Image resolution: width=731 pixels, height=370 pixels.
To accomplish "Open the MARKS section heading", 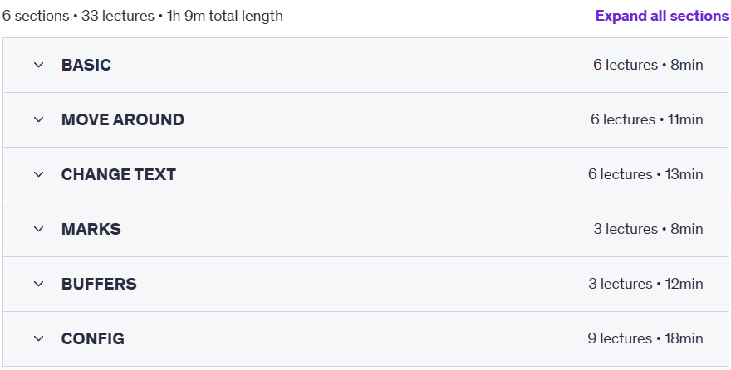I will 91,229.
